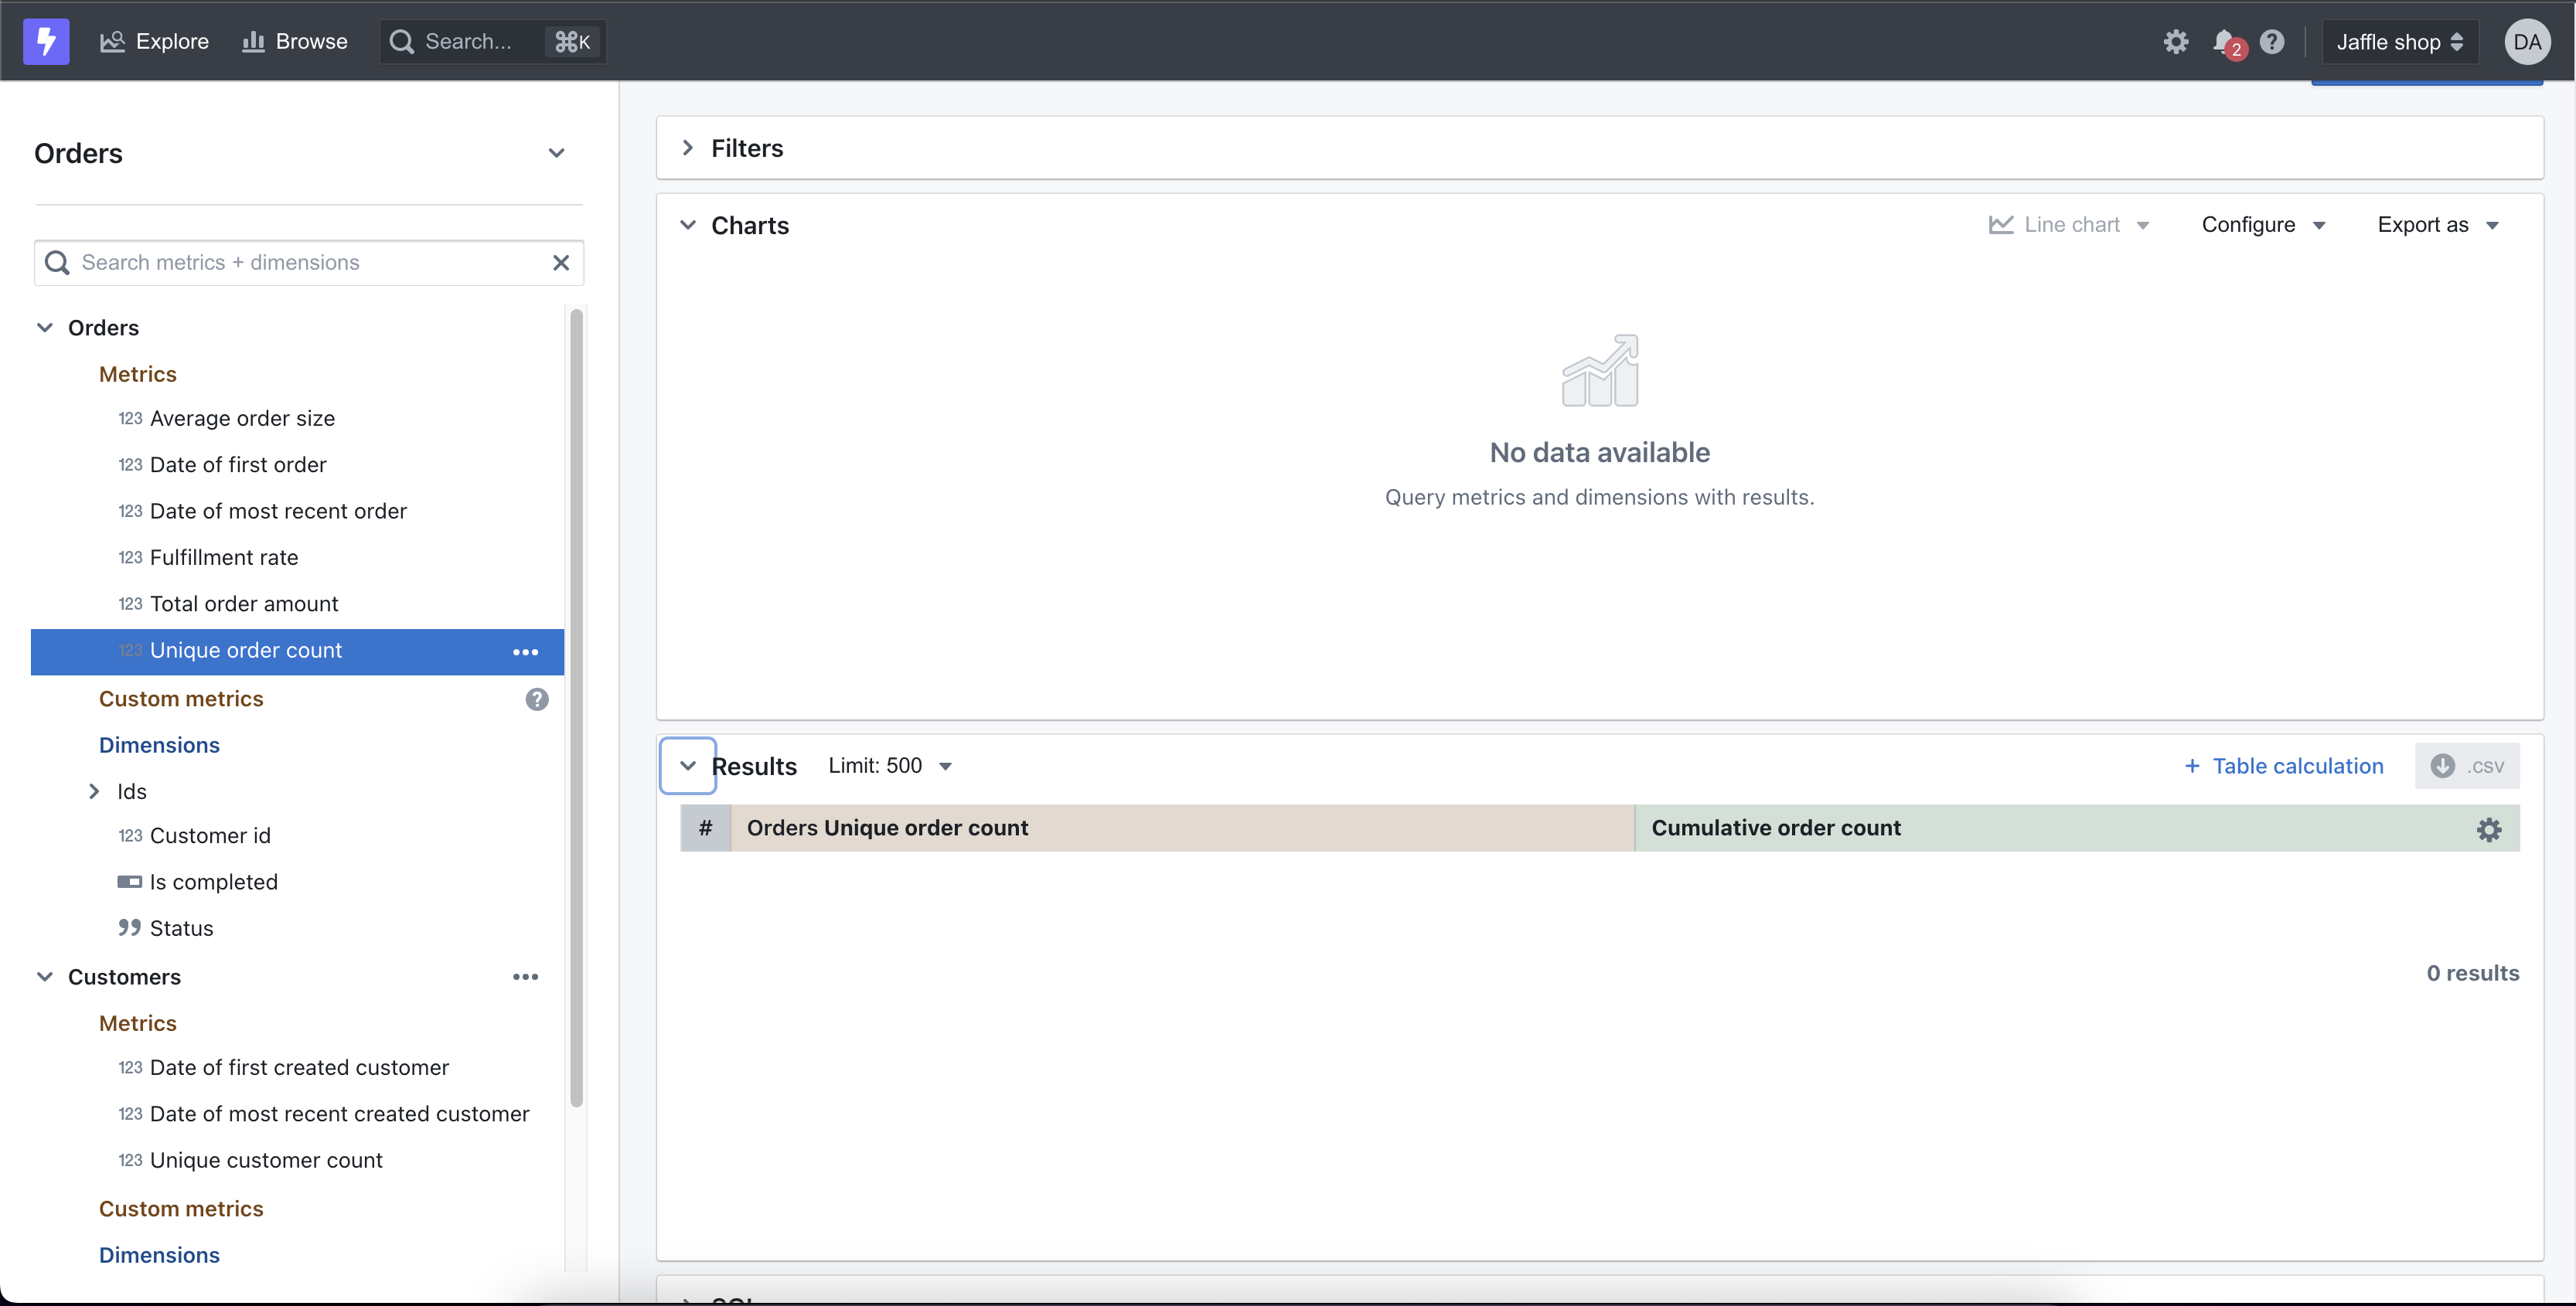
Task: Deselect the Unique order count metric
Action: (298, 651)
